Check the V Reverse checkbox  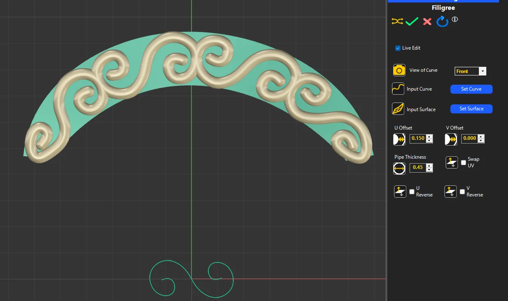pyautogui.click(x=462, y=192)
